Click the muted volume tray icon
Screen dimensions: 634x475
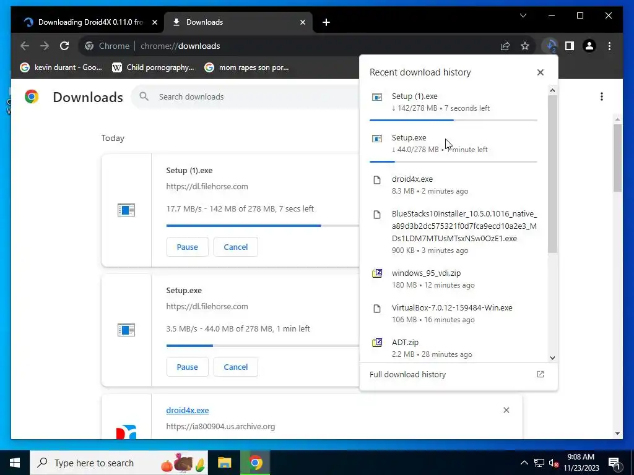(x=554, y=463)
